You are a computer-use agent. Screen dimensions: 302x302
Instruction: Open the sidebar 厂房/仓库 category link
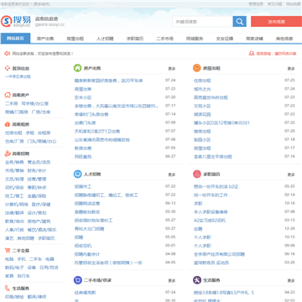click(x=41, y=112)
